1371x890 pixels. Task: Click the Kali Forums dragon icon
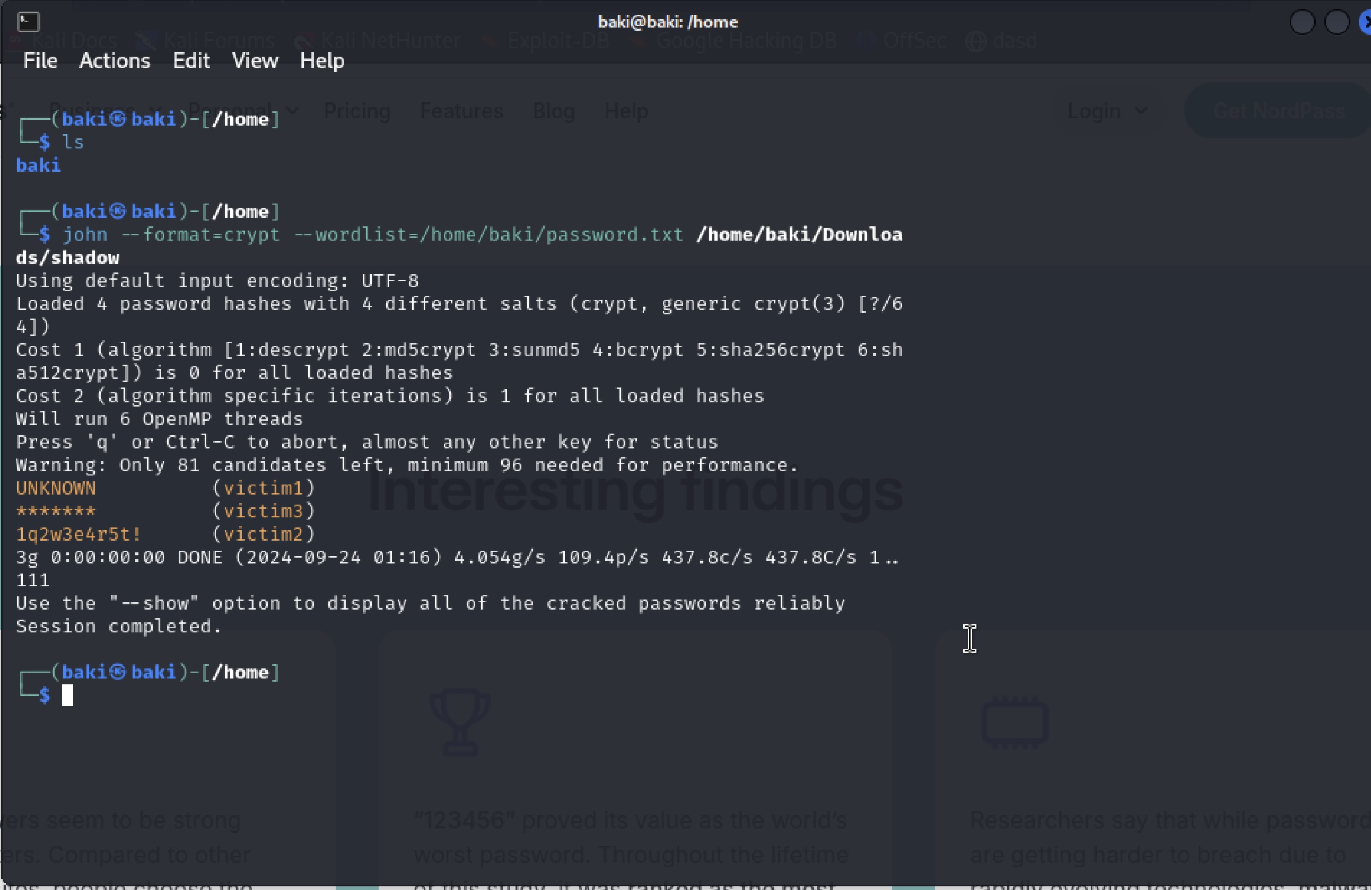point(146,39)
